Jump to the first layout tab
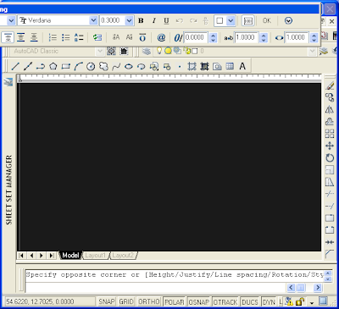This screenshot has width=339, height=309. 21,256
